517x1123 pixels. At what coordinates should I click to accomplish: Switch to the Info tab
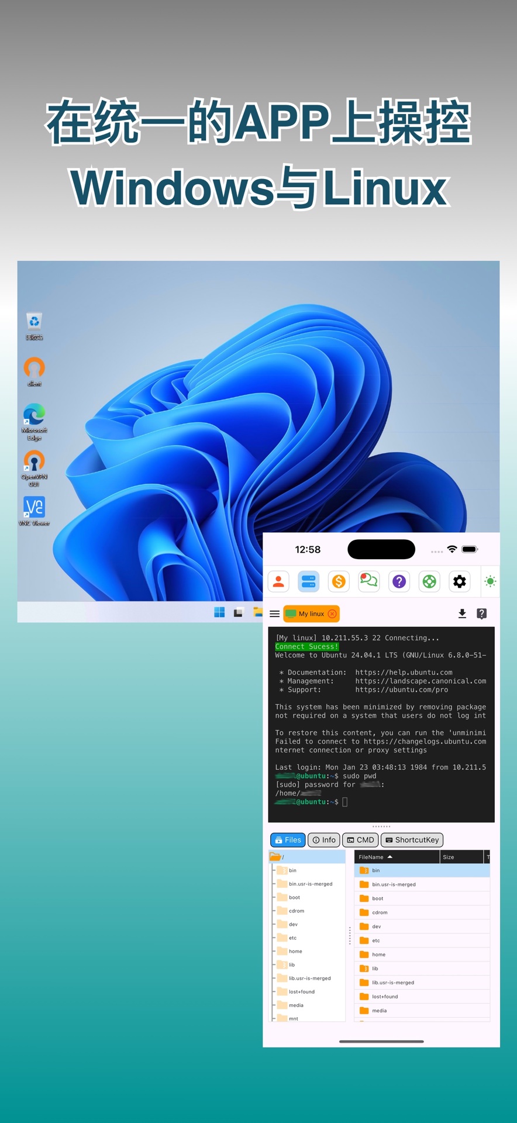coord(324,840)
